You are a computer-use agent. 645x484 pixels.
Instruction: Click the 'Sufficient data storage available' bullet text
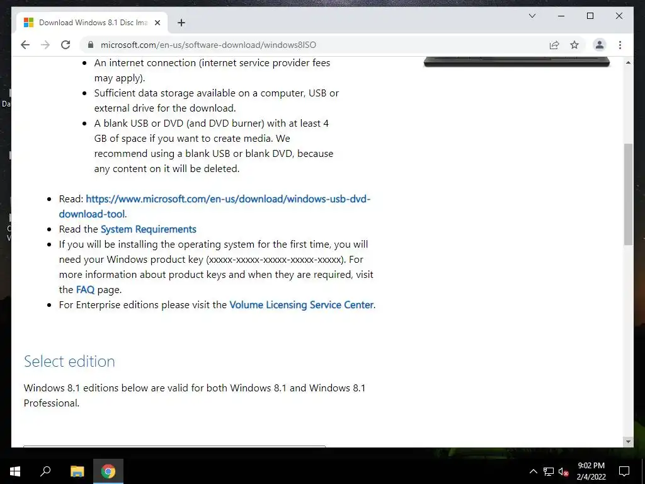point(217,100)
